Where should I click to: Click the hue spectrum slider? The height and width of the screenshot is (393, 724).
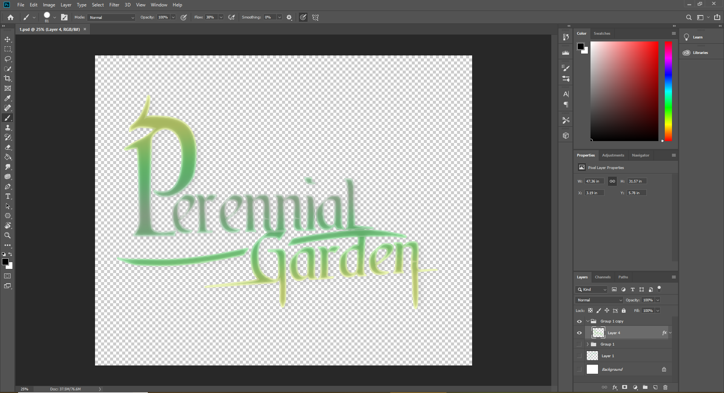[668, 91]
